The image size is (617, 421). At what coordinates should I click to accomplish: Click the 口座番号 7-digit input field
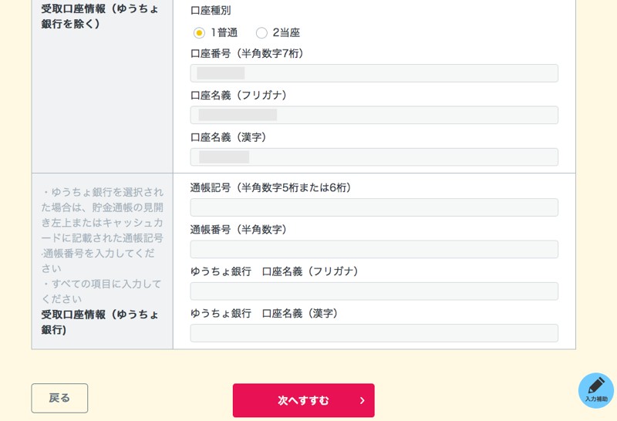[x=374, y=73]
